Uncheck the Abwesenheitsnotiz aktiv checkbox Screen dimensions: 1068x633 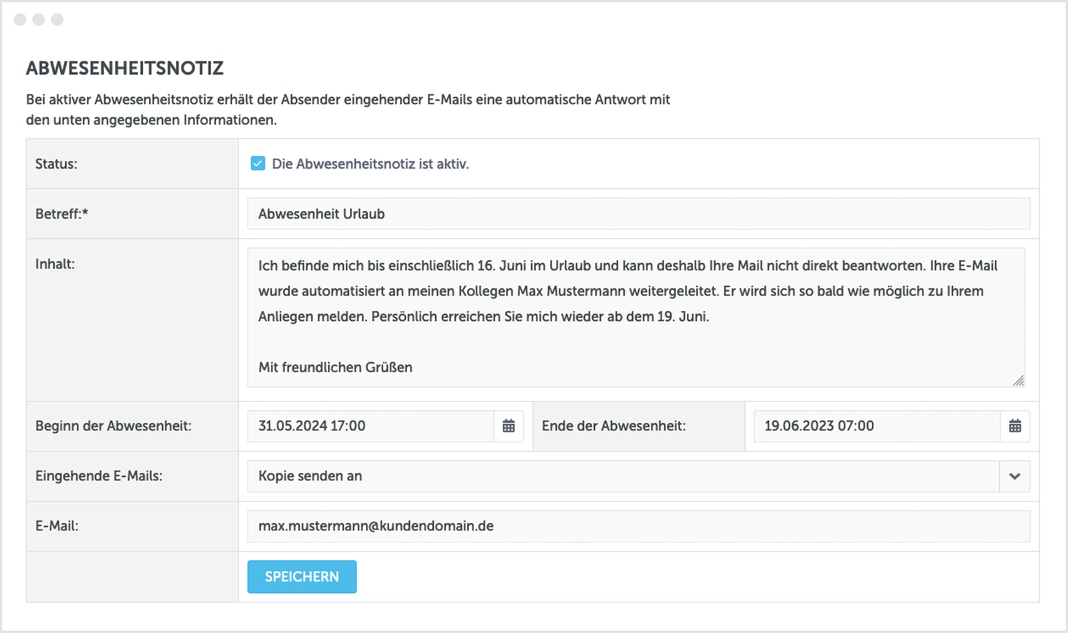tap(258, 163)
